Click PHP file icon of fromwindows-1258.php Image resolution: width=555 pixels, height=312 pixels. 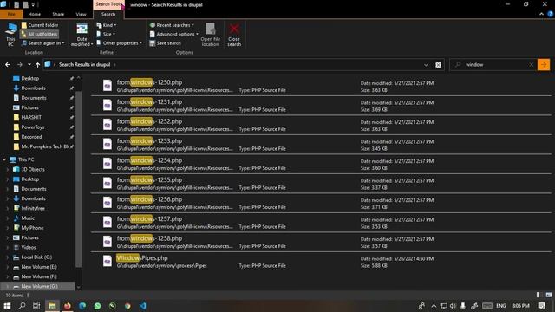108,242
